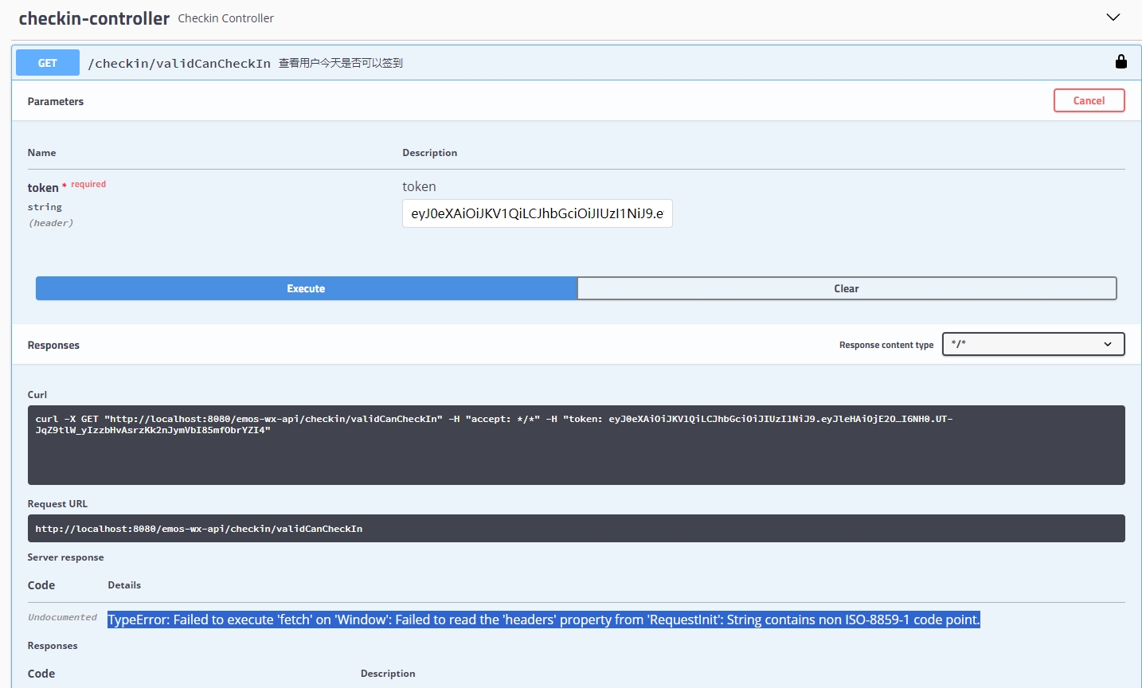Click the Curl section label

(37, 395)
